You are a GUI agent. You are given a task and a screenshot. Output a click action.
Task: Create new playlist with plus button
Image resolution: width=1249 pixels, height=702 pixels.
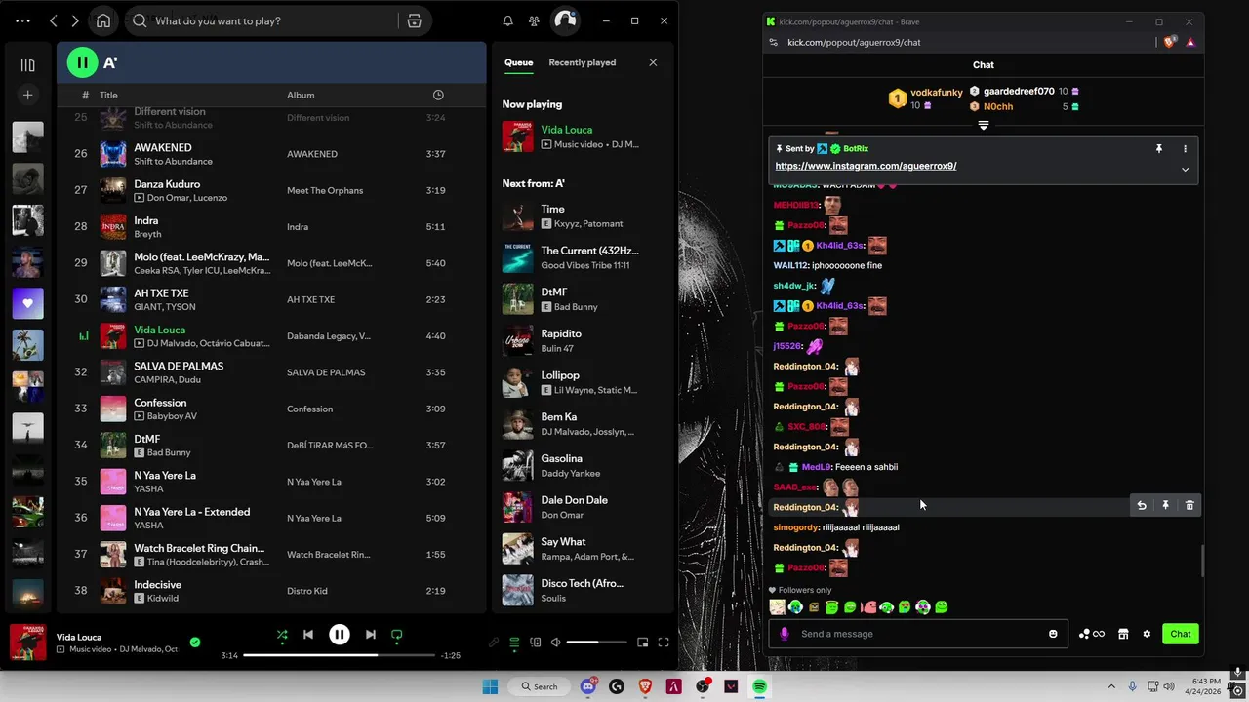27,95
